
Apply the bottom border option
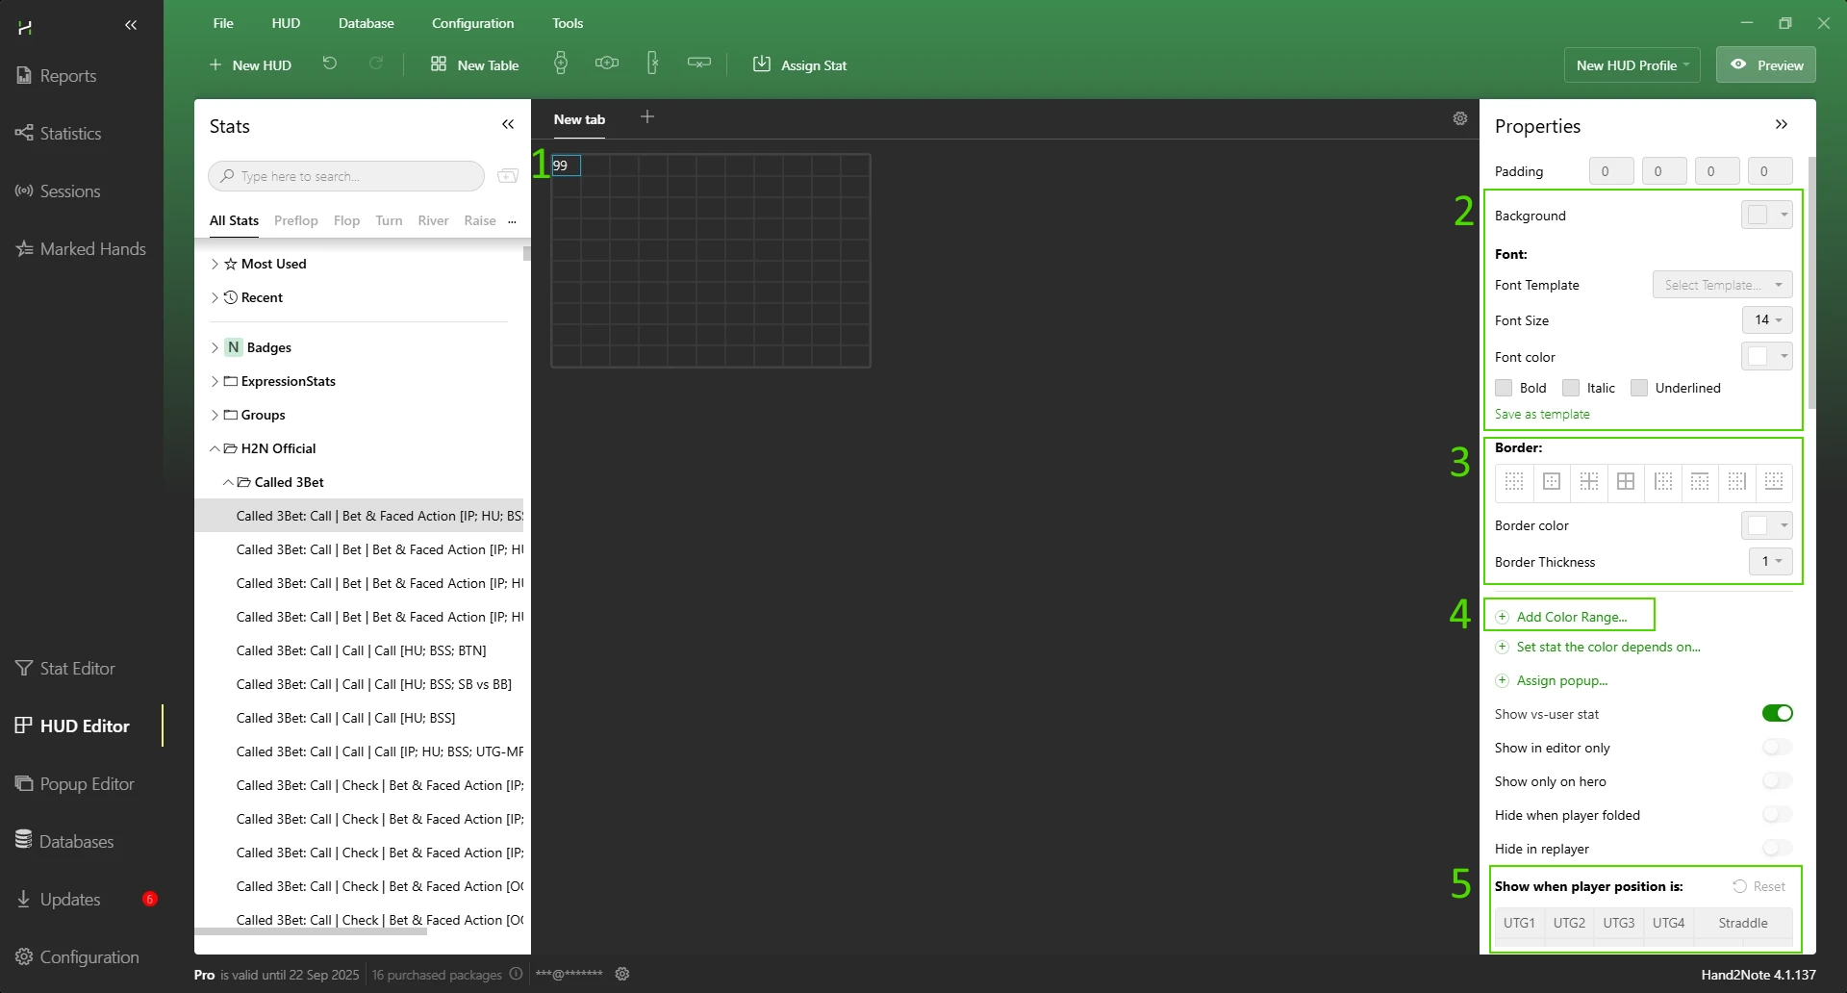tap(1774, 481)
